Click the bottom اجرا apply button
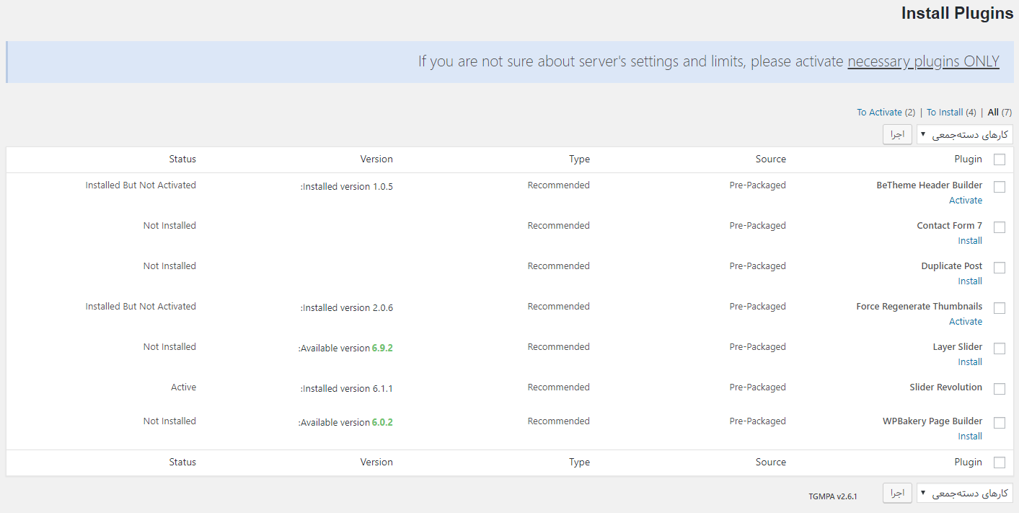 point(897,493)
